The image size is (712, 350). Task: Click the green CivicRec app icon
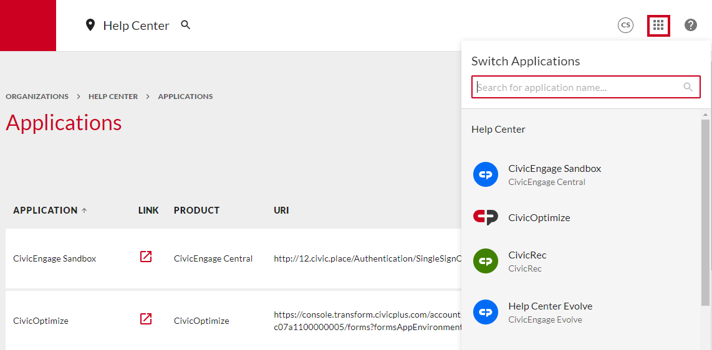click(486, 261)
